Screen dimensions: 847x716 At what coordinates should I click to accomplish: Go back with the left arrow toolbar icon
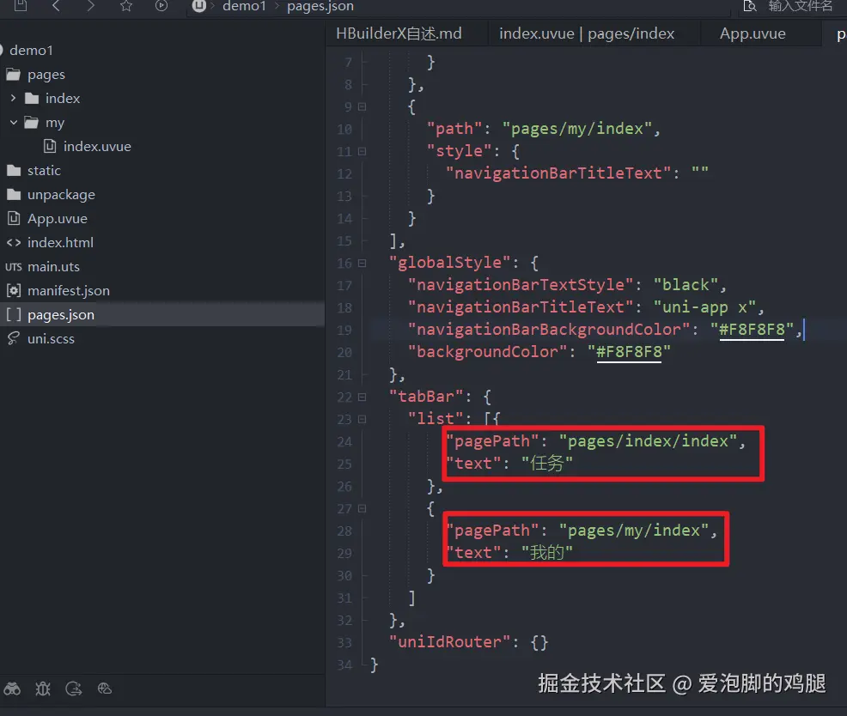click(x=56, y=5)
